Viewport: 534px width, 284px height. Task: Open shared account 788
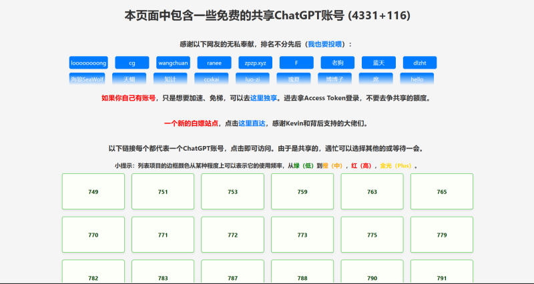coord(302,271)
